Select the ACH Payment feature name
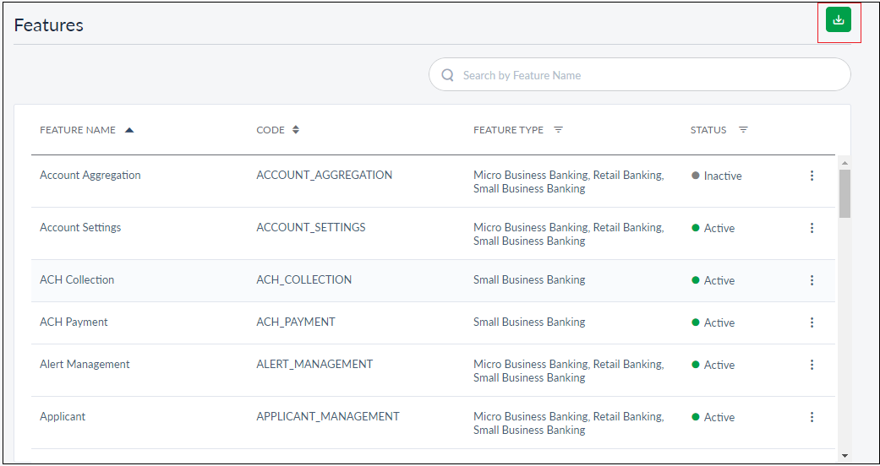This screenshot has width=880, height=466. [74, 322]
